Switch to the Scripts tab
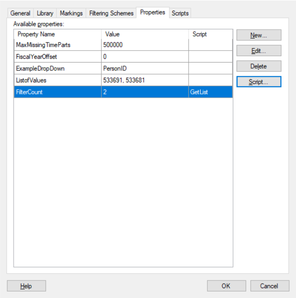This screenshot has width=296, height=298. (x=180, y=13)
